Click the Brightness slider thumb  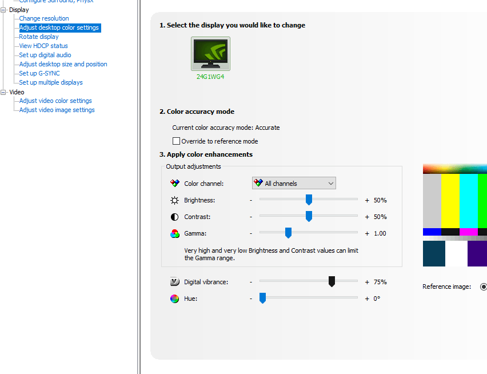[309, 200]
